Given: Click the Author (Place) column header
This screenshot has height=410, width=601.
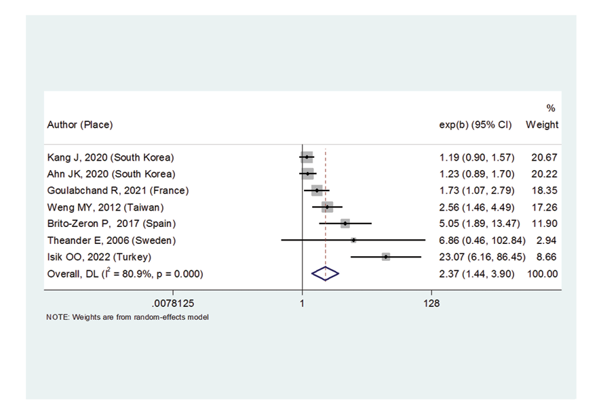Looking at the screenshot, I should coord(80,125).
